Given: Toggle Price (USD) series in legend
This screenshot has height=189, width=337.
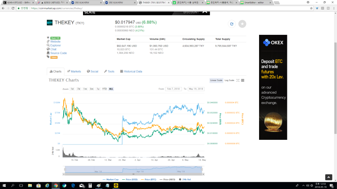Looking at the screenshot, I should [130, 180].
